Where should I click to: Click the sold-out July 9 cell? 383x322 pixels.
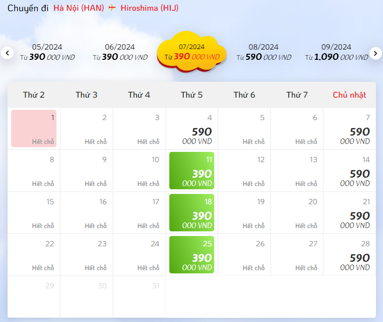[x=86, y=171]
